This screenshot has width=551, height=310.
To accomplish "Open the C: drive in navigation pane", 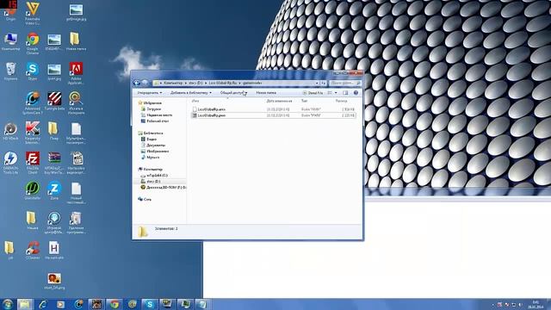I will 154,176.
